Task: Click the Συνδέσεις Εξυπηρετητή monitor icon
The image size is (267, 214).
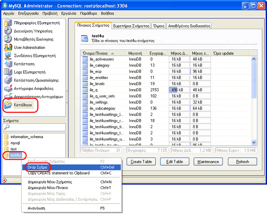Action: (8, 56)
